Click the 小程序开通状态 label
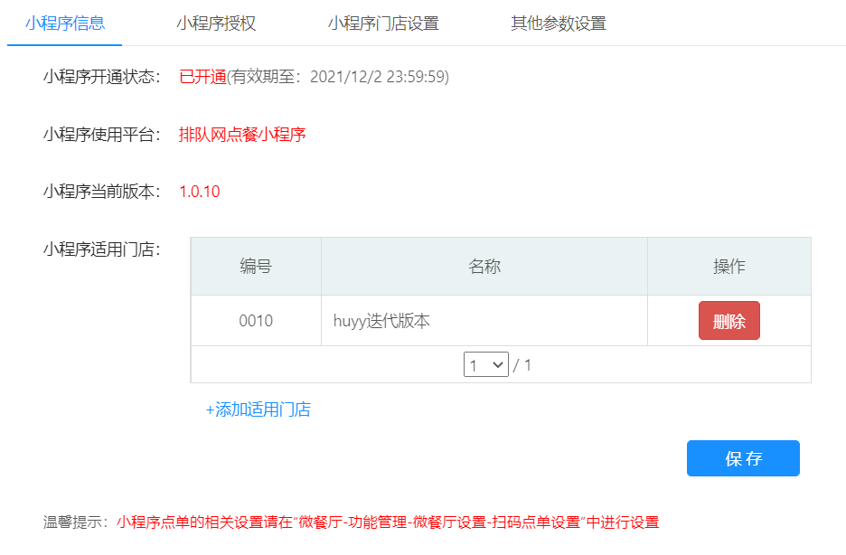The image size is (846, 555). pos(101,77)
